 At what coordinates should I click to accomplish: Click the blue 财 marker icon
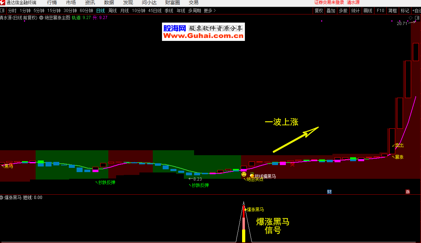point(329,192)
